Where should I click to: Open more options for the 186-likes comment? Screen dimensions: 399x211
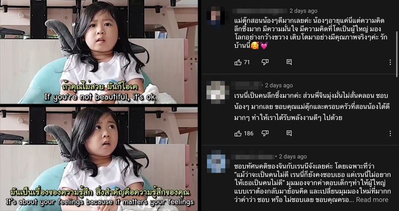[x=390, y=133]
